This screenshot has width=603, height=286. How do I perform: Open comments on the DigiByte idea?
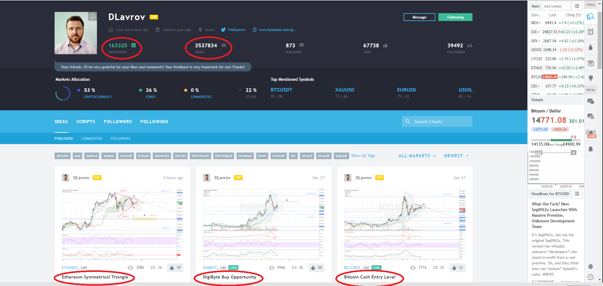pos(297,268)
